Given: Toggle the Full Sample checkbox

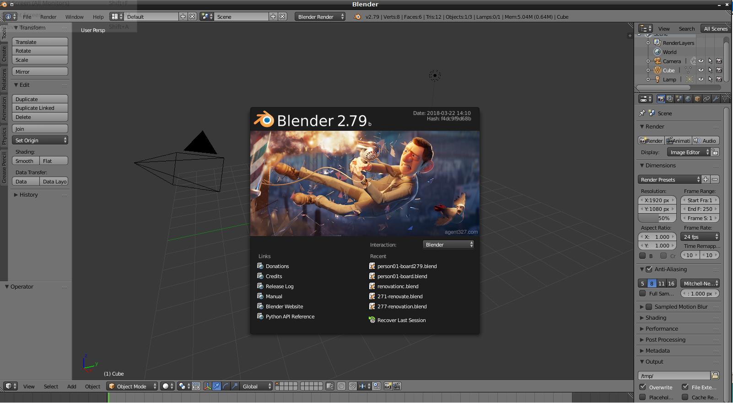Looking at the screenshot, I should tap(643, 294).
